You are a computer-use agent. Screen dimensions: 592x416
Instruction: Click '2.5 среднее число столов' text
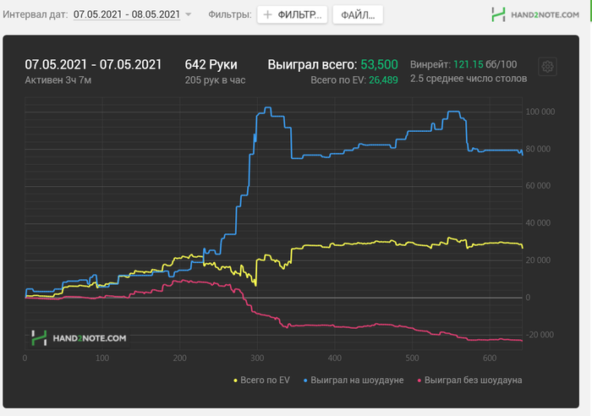tap(469, 79)
